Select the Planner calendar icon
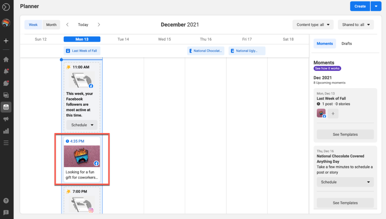386x219 pixels. click(6, 107)
